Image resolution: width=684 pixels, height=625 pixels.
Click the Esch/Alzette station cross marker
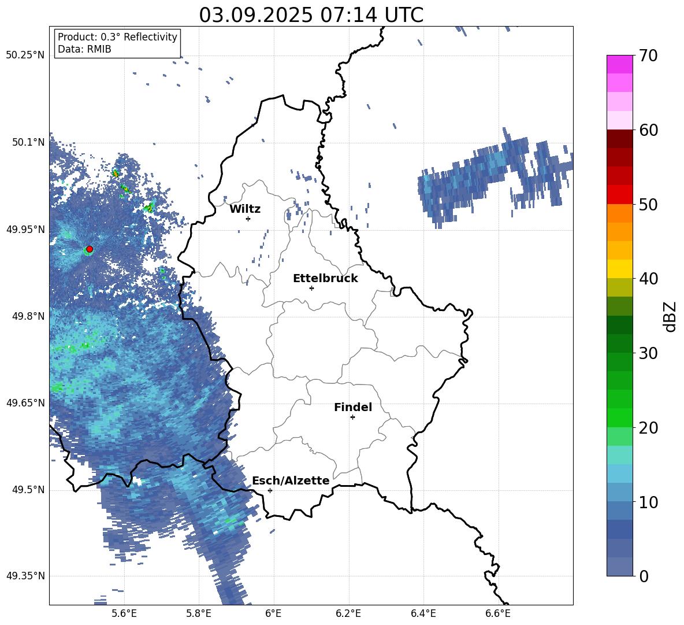pyautogui.click(x=270, y=490)
